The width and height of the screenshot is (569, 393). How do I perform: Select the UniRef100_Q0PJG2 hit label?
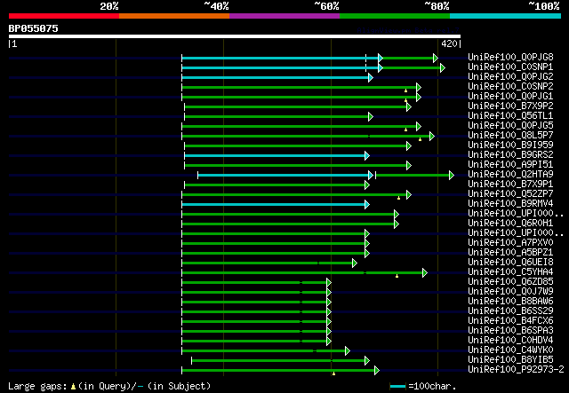(x=510, y=76)
